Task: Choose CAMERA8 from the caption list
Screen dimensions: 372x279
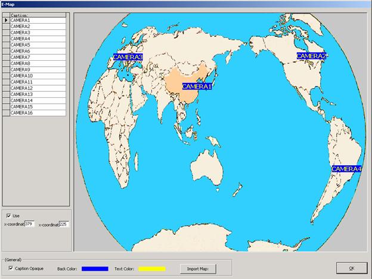Action: (x=38, y=63)
